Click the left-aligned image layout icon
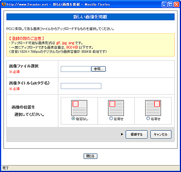The height and width of the screenshot is (172, 181). pyautogui.click(x=116, y=108)
